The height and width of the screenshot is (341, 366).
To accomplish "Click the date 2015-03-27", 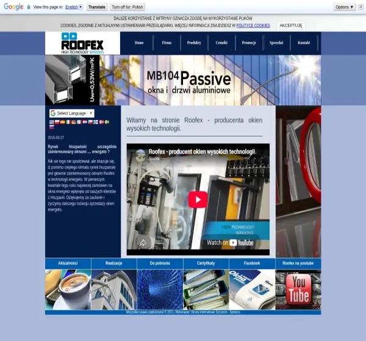I will 56,138.
